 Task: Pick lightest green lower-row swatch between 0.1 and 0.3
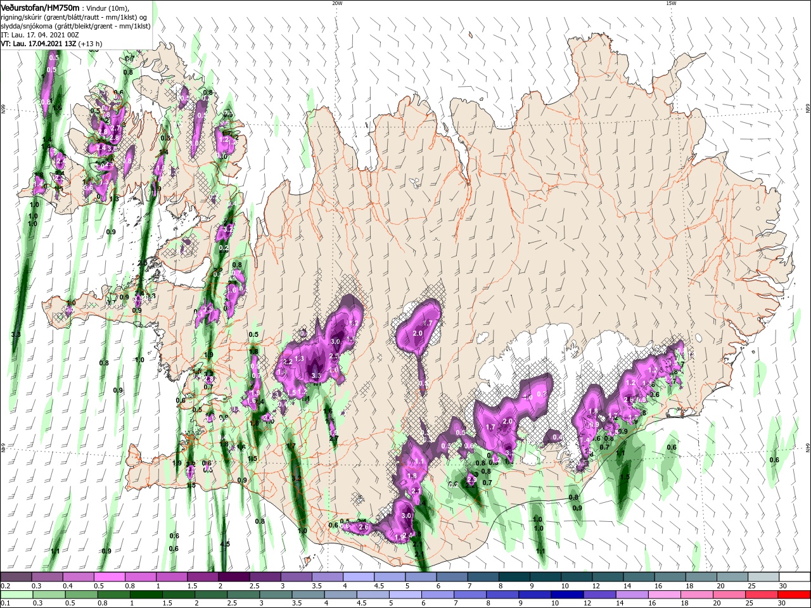point(16,595)
